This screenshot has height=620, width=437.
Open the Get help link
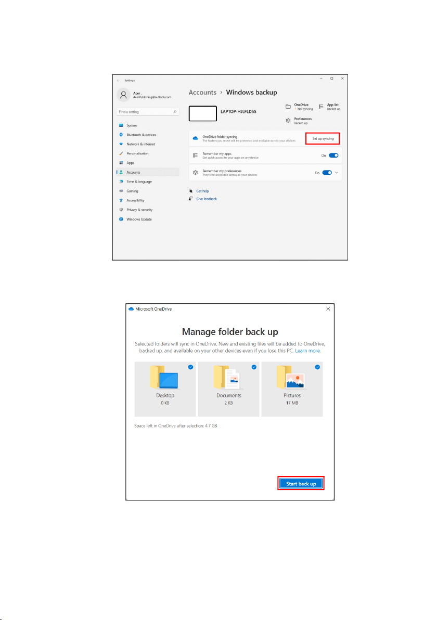pyautogui.click(x=202, y=191)
